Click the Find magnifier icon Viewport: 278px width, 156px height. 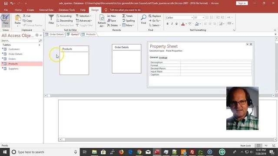[143, 17]
